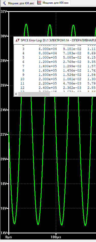
Task: Focus the SPICE Error Log title bar
Action: pos(55,40)
